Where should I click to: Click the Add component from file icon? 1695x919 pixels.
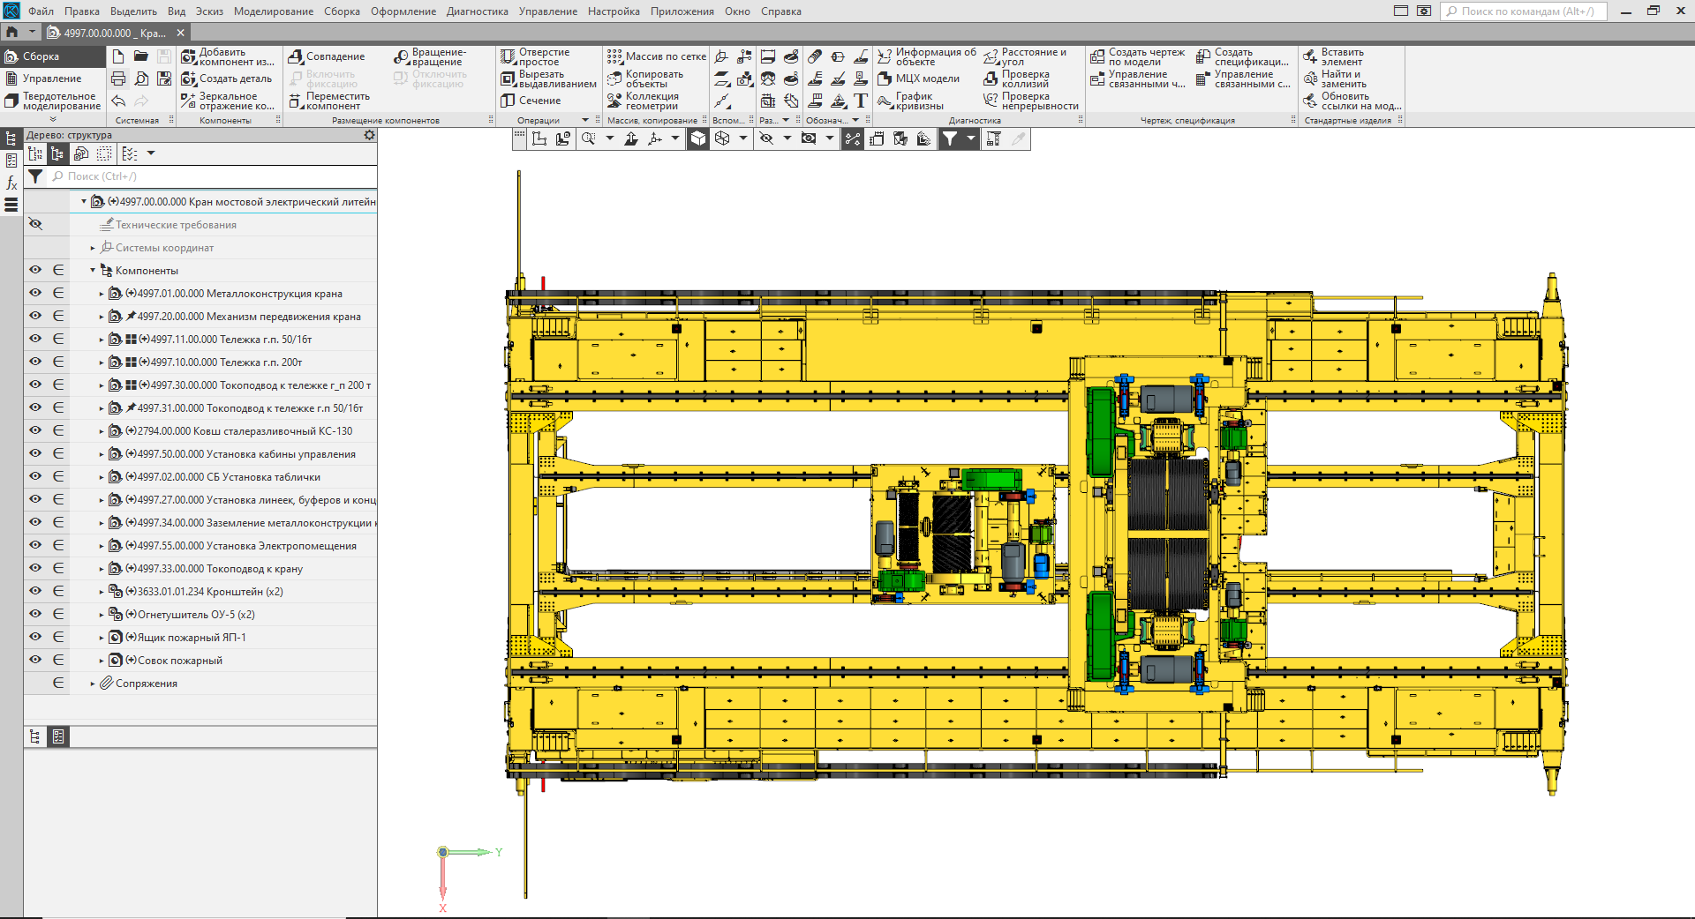tap(189, 57)
